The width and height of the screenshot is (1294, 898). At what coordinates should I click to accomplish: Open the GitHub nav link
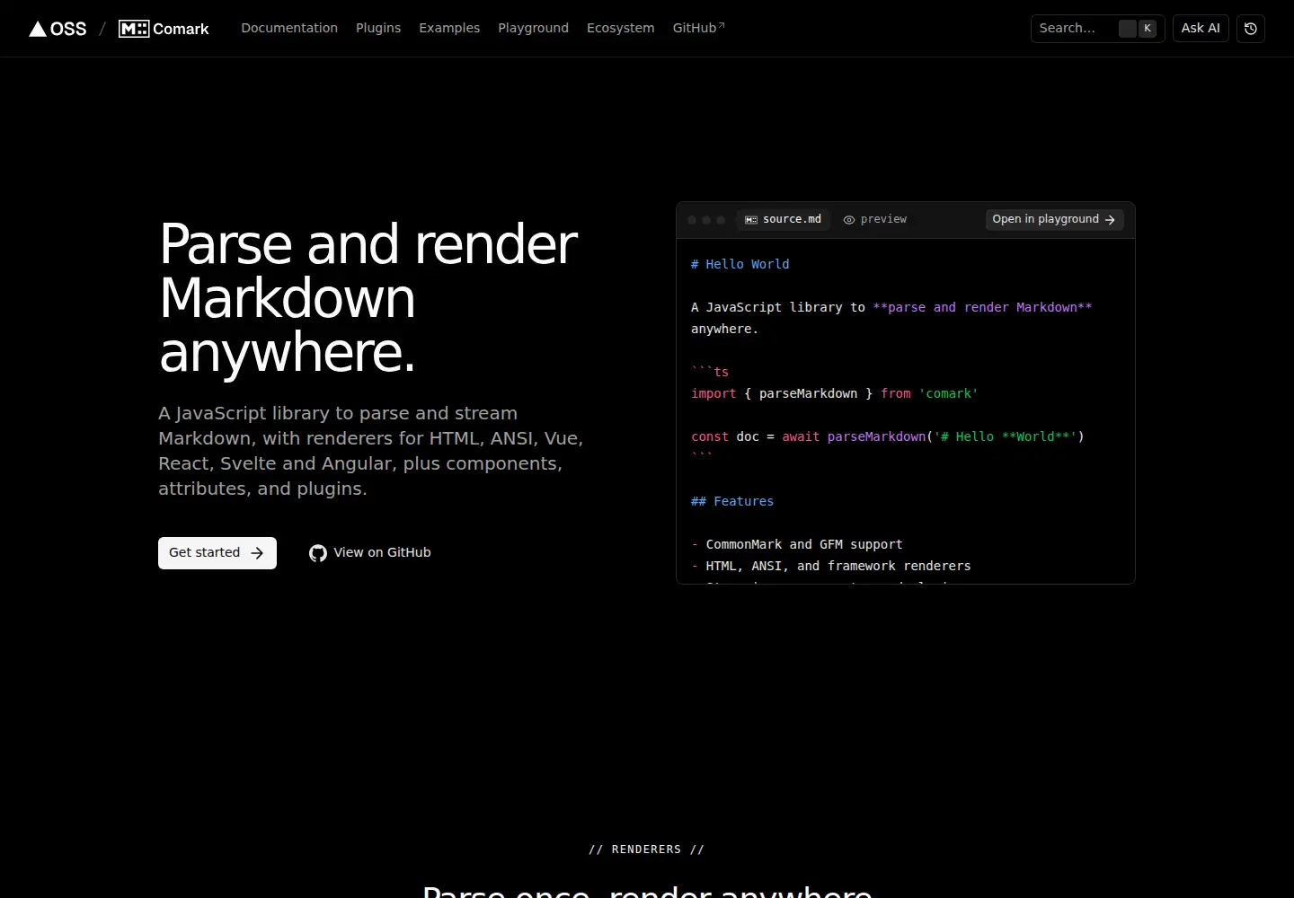[x=698, y=28]
